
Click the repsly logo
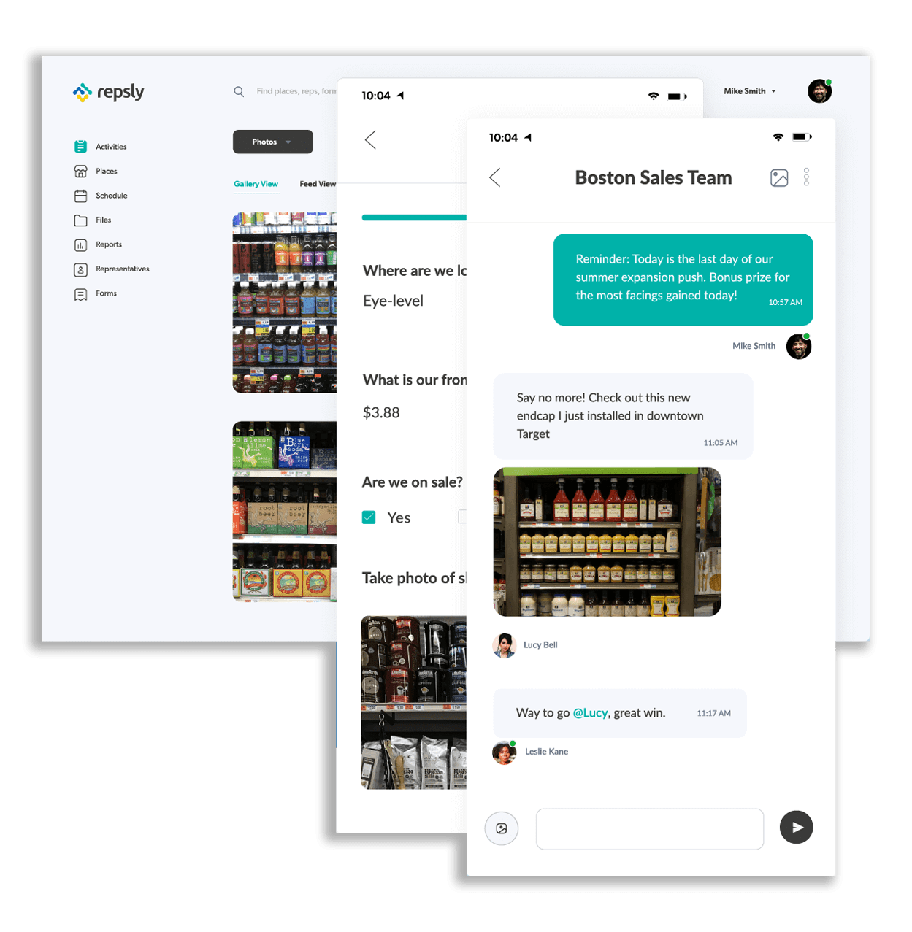click(109, 92)
